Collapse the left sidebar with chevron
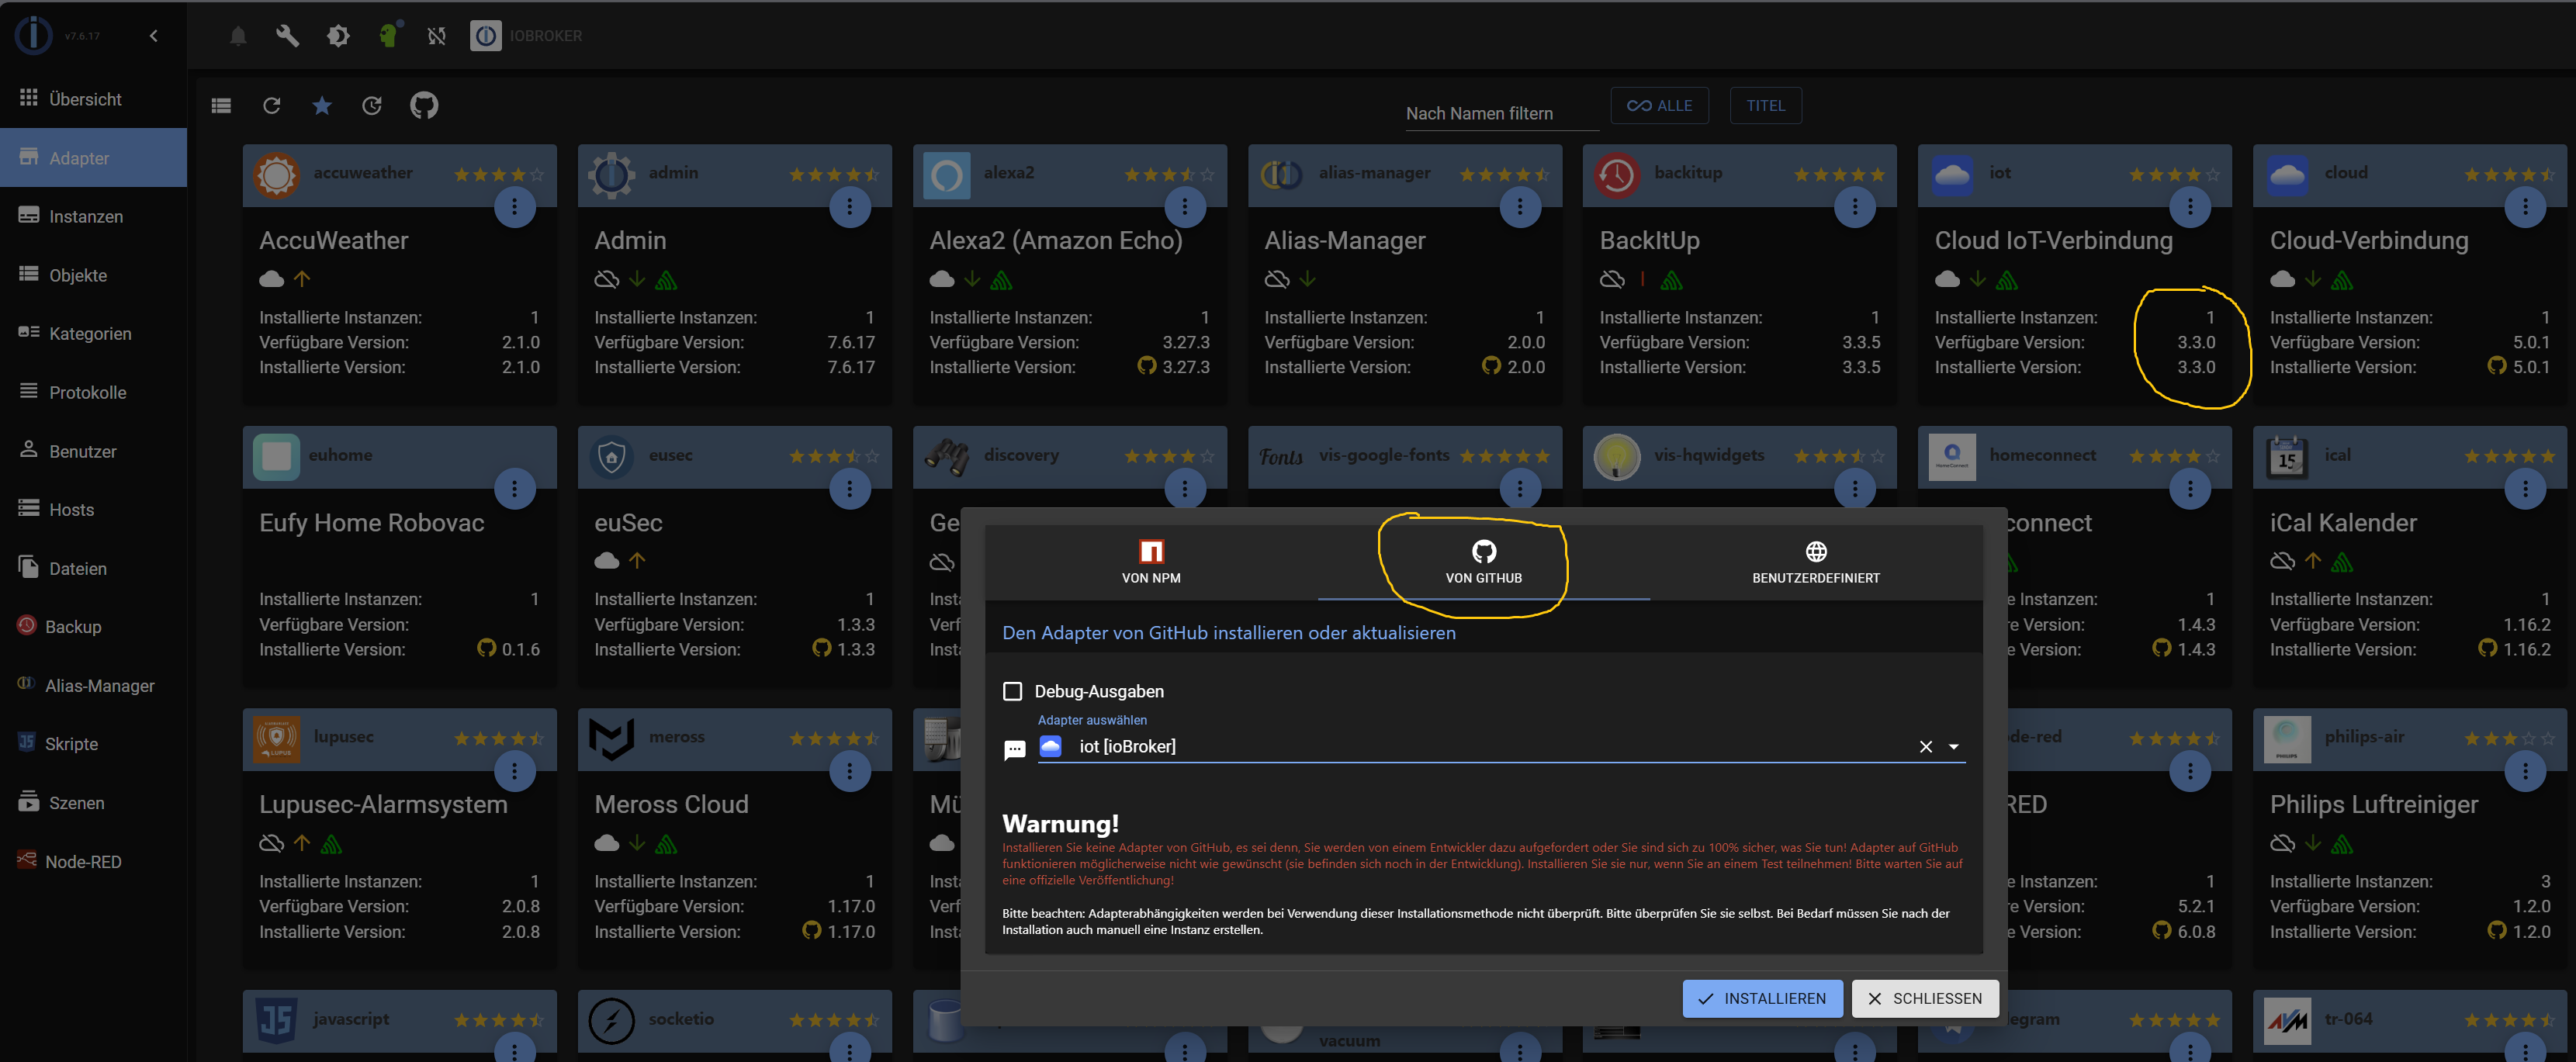The width and height of the screenshot is (2576, 1062). pyautogui.click(x=154, y=36)
